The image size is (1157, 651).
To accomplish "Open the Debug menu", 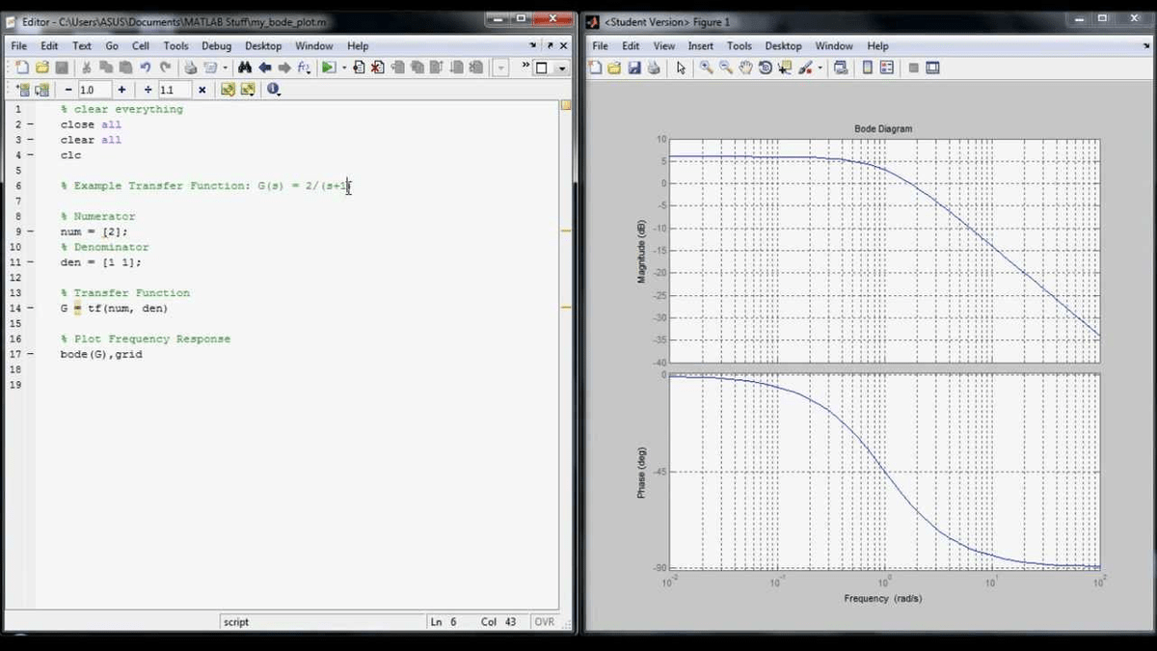I will (x=216, y=45).
